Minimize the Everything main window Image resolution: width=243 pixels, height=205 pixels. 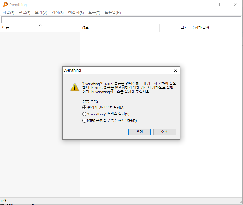(207, 5)
